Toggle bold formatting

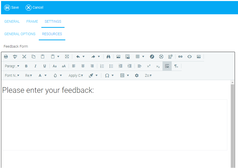point(26,66)
